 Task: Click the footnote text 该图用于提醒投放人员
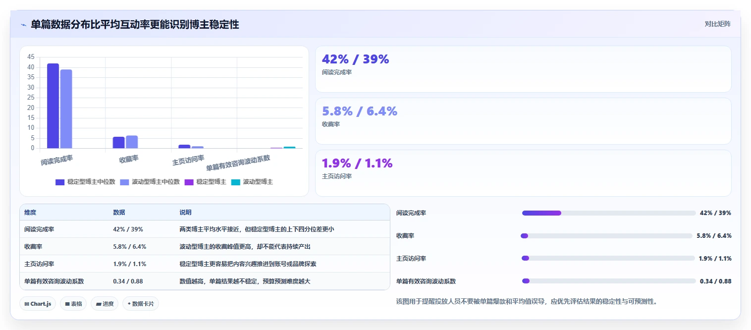(527, 301)
